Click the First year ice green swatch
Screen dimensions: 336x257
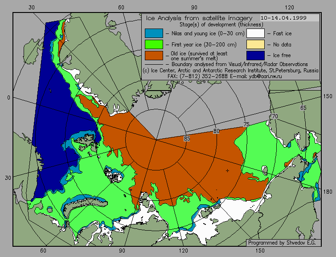154,45
